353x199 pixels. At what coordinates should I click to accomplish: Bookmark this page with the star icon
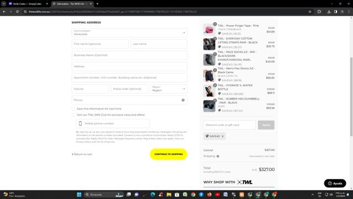click(x=310, y=12)
